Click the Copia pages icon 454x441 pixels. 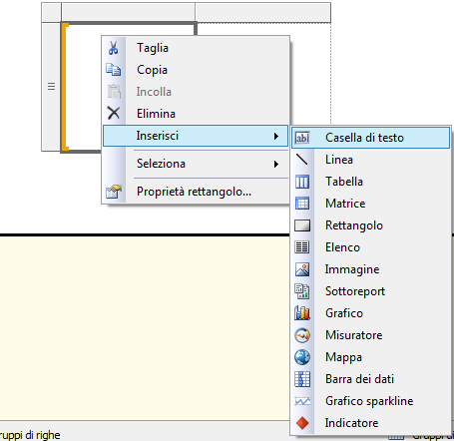[x=114, y=70]
